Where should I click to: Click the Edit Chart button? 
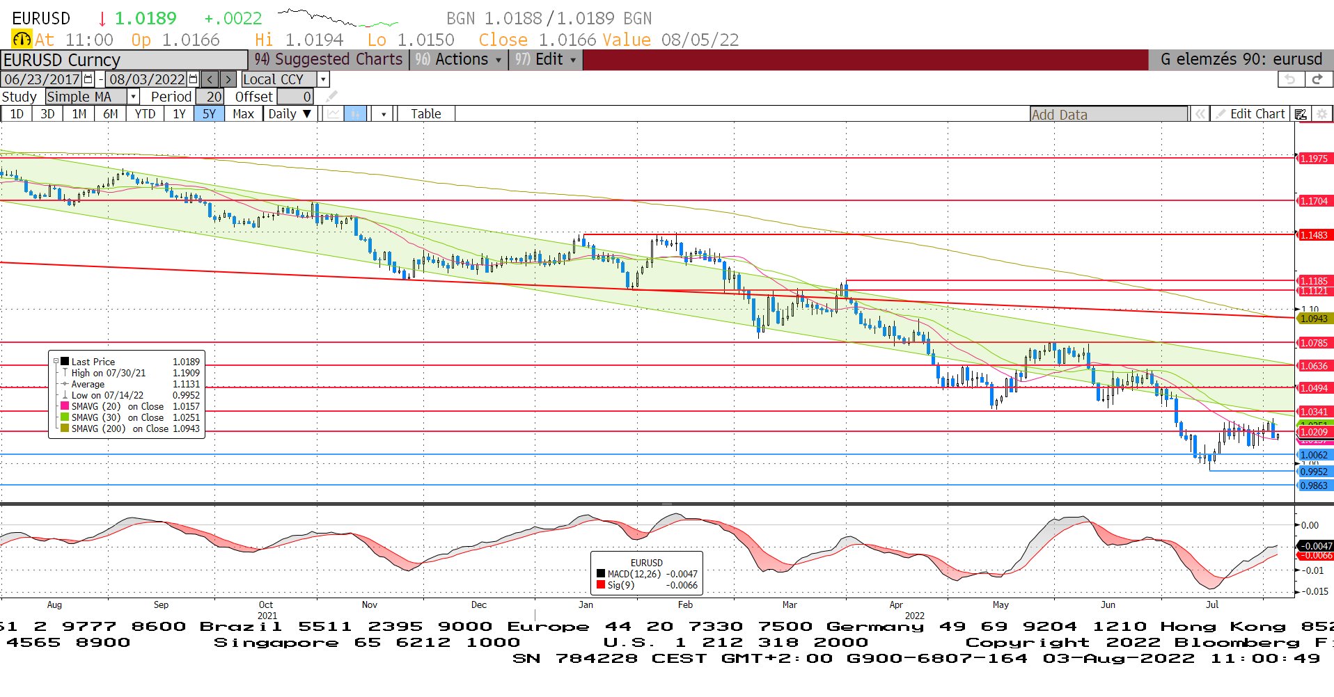pos(1250,114)
